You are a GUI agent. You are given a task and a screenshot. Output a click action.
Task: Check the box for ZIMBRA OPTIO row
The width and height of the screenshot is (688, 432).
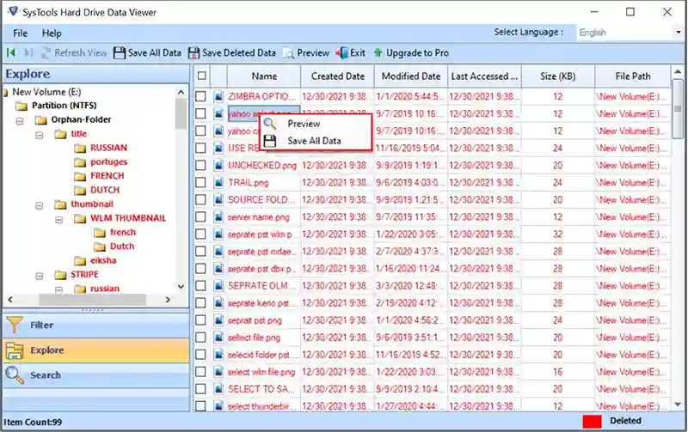[x=200, y=96]
